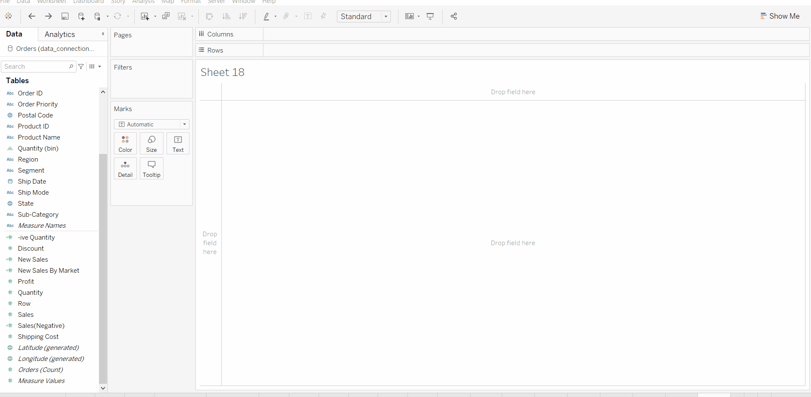Open the Refresh dropdown arrow
Viewport: 811px width, 397px height.
coord(128,17)
